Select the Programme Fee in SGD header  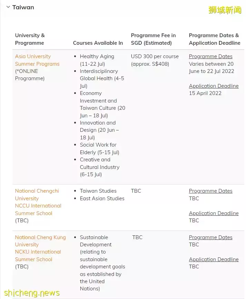(x=153, y=39)
